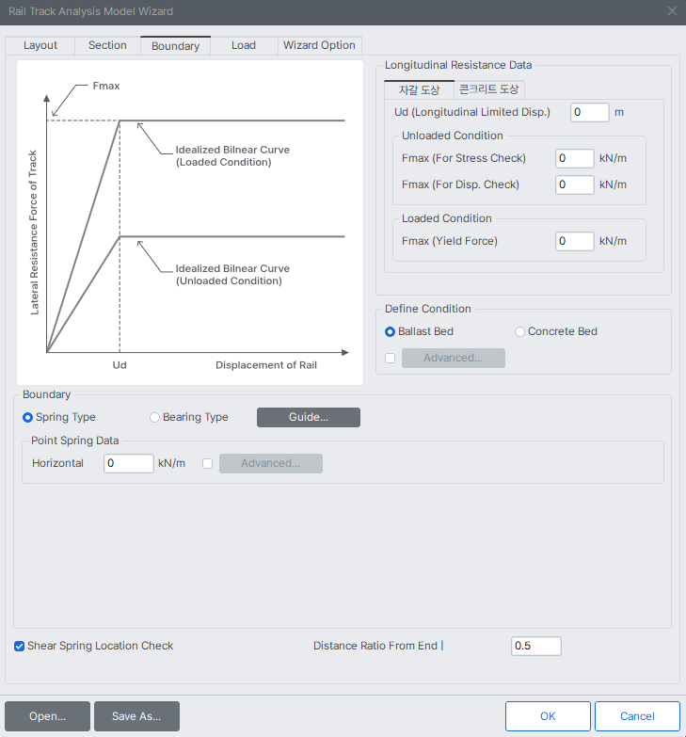Viewport: 686px width, 737px height.
Task: Enable the Define Condition Advanced checkbox
Action: click(x=391, y=358)
